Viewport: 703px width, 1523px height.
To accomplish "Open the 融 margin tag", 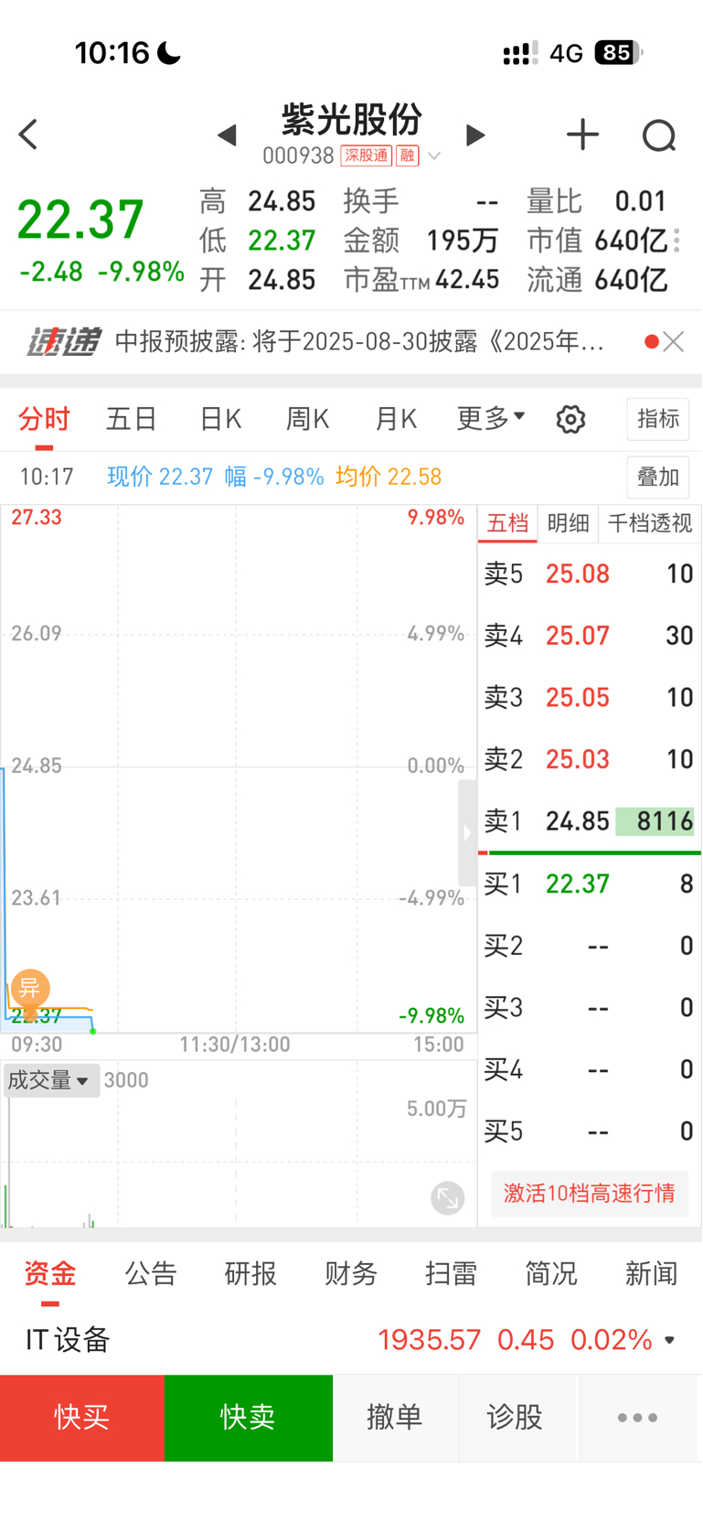I will pyautogui.click(x=407, y=156).
